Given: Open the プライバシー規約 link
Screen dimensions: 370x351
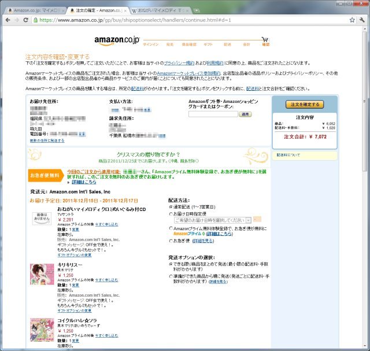Looking at the screenshot, I should coord(179,63).
